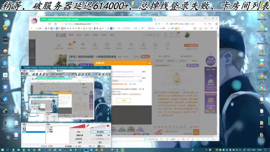270x152 pixels.
Task: Toggle the 文字 source checkbox in OBS
Action: point(48,127)
